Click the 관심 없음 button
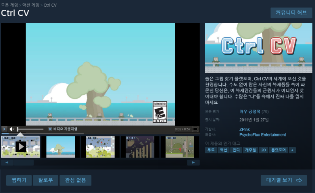The image size is (315, 193). click(x=75, y=180)
